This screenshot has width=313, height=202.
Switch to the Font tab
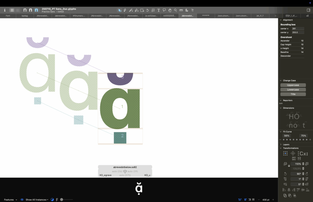[x=8, y=16]
